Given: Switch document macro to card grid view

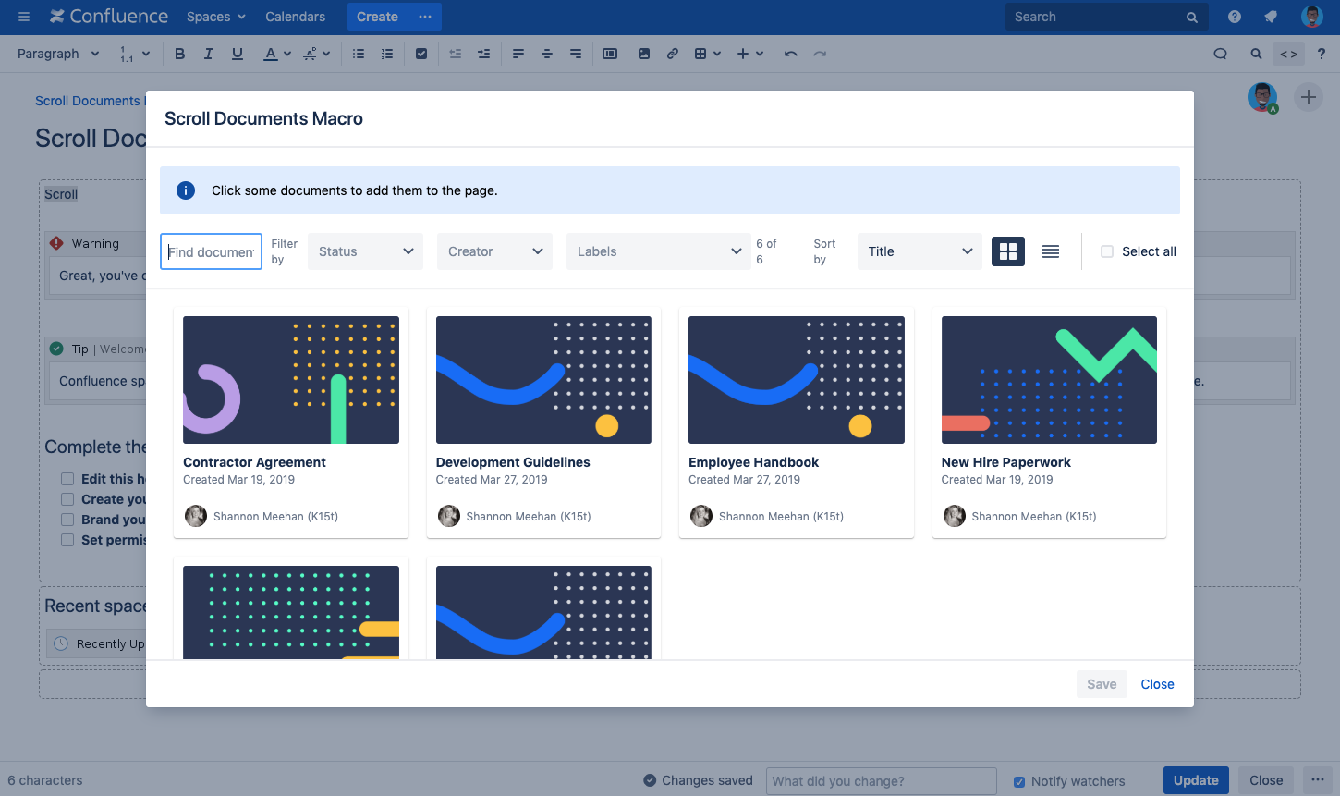Looking at the screenshot, I should (1007, 251).
